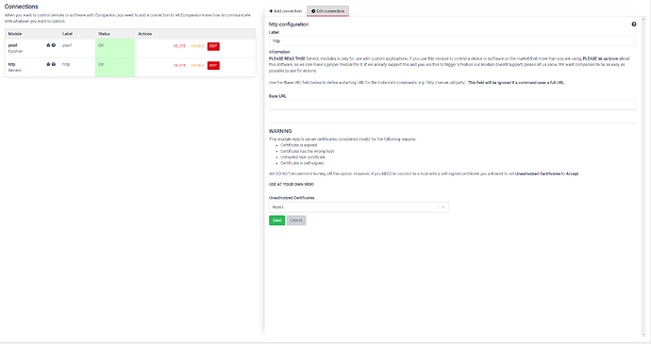Switch to Add connection tab

286,11
